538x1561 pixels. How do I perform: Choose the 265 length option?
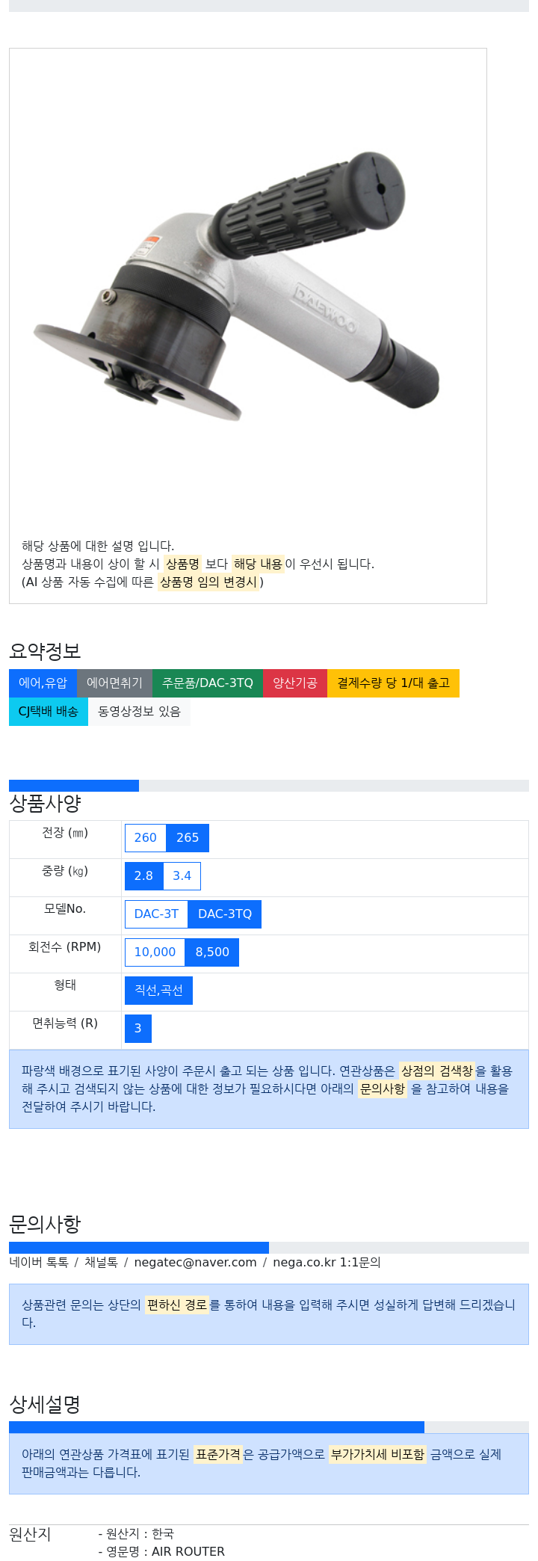coord(188,837)
